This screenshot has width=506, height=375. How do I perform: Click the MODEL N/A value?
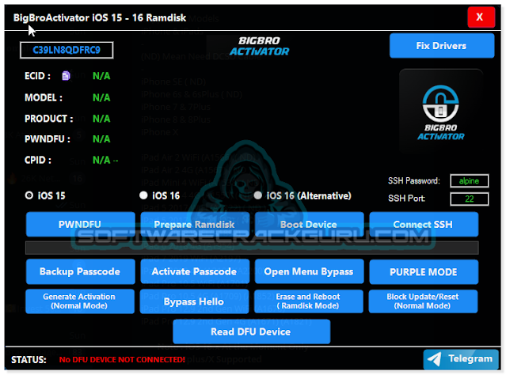tap(101, 97)
